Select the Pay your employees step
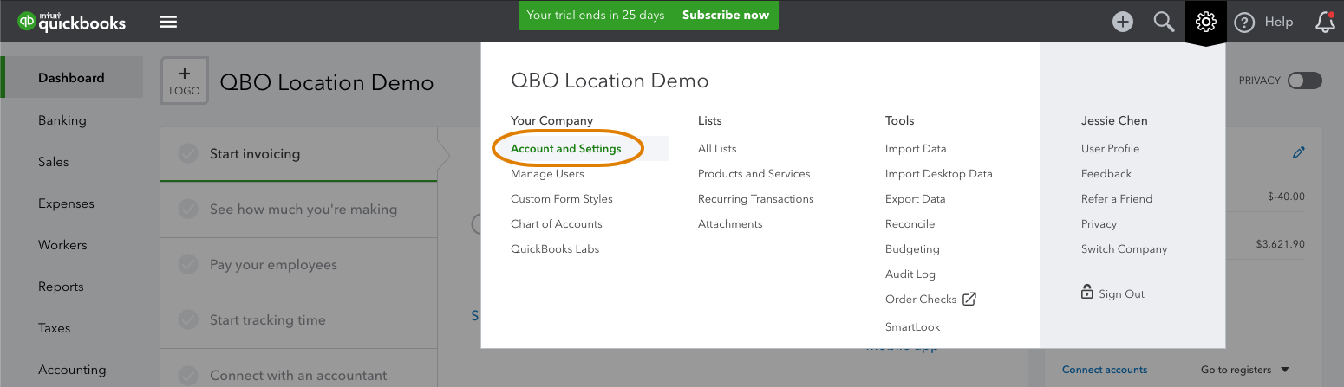1344x387 pixels. tap(298, 265)
